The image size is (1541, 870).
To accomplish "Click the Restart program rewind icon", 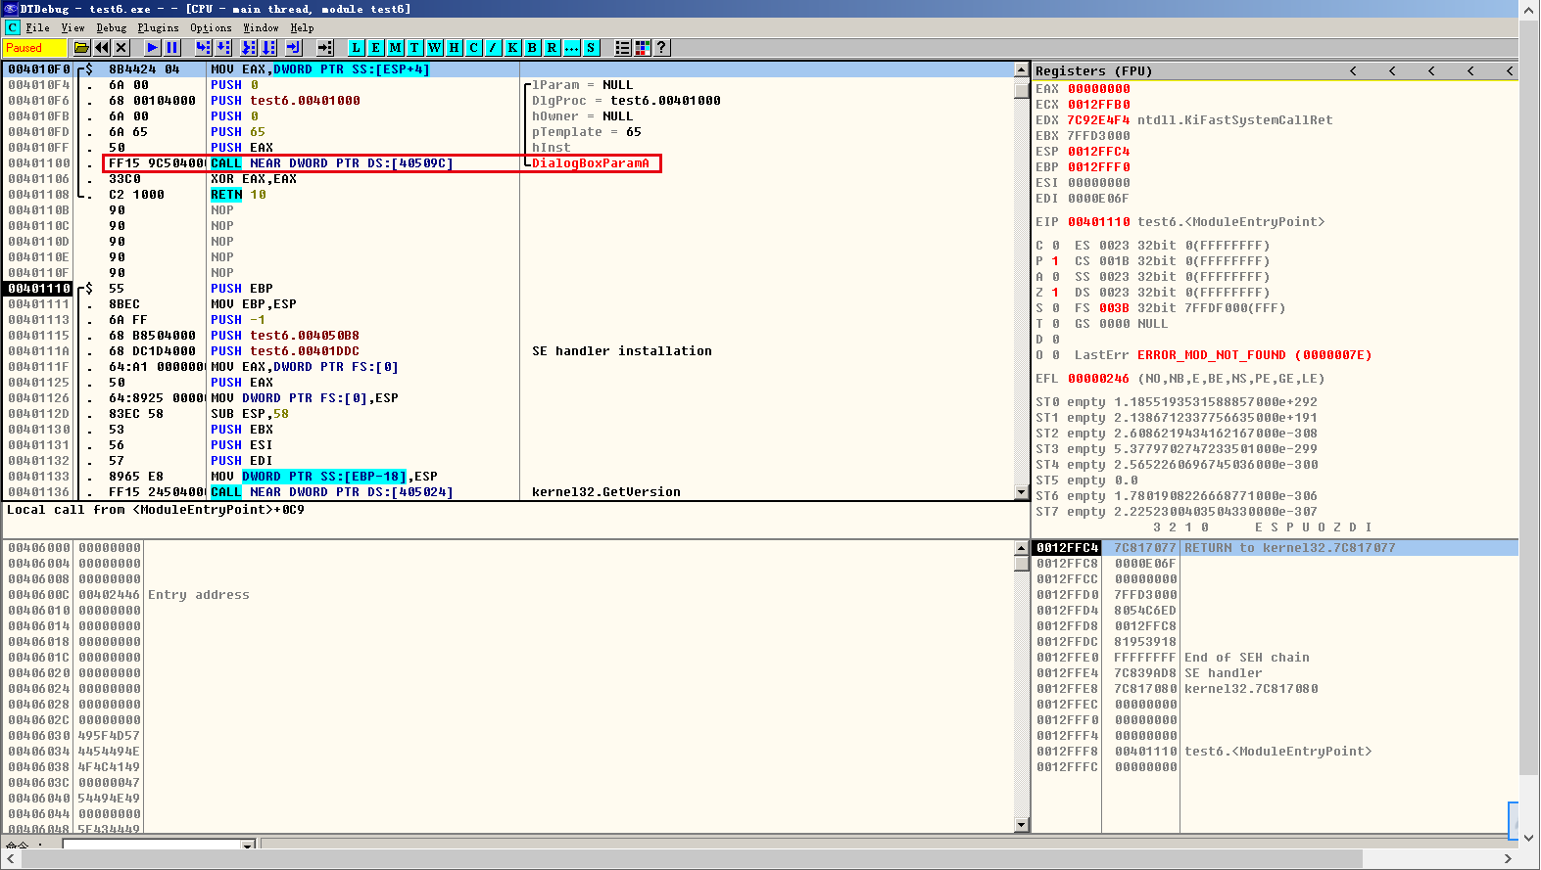I will point(102,47).
